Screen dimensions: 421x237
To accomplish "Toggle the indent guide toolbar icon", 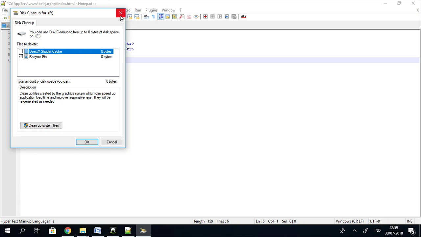I will (161, 16).
